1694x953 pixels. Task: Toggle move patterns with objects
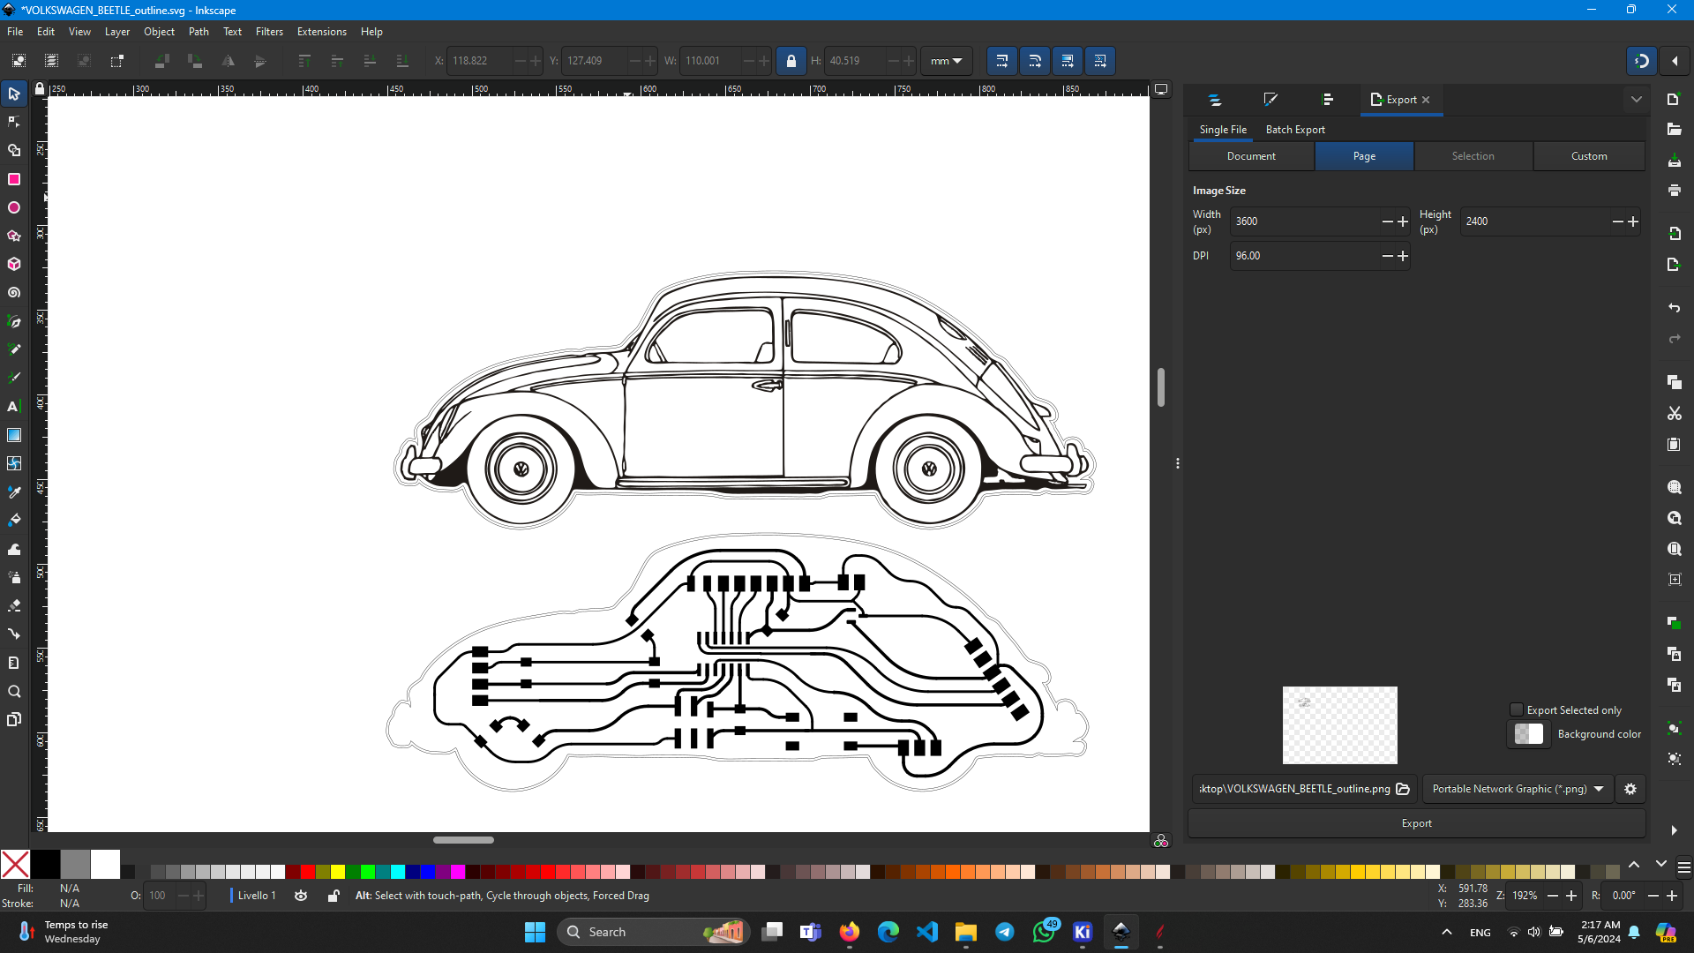click(x=1100, y=61)
